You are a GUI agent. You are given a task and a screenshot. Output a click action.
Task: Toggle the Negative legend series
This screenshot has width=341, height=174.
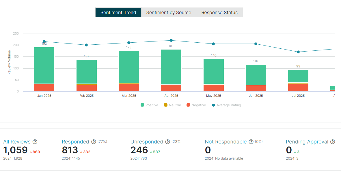click(196, 105)
